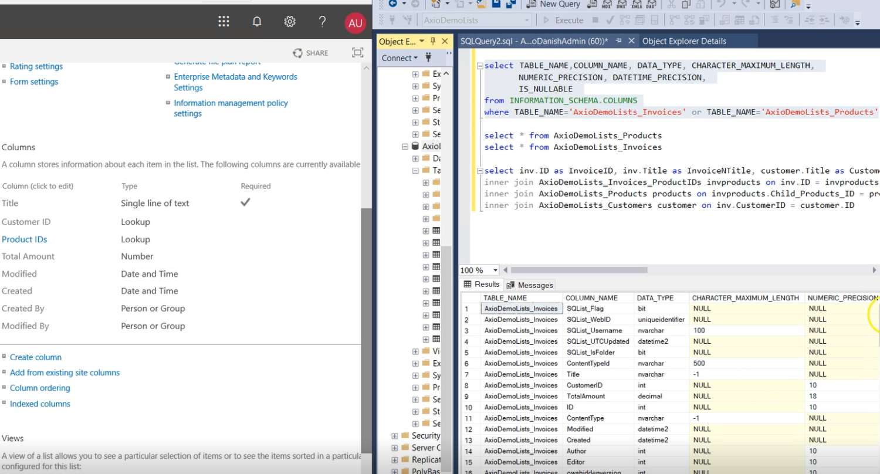Increase indent of the selected text
Image resolution: width=880 pixels, height=474 pixels.
click(x=824, y=19)
